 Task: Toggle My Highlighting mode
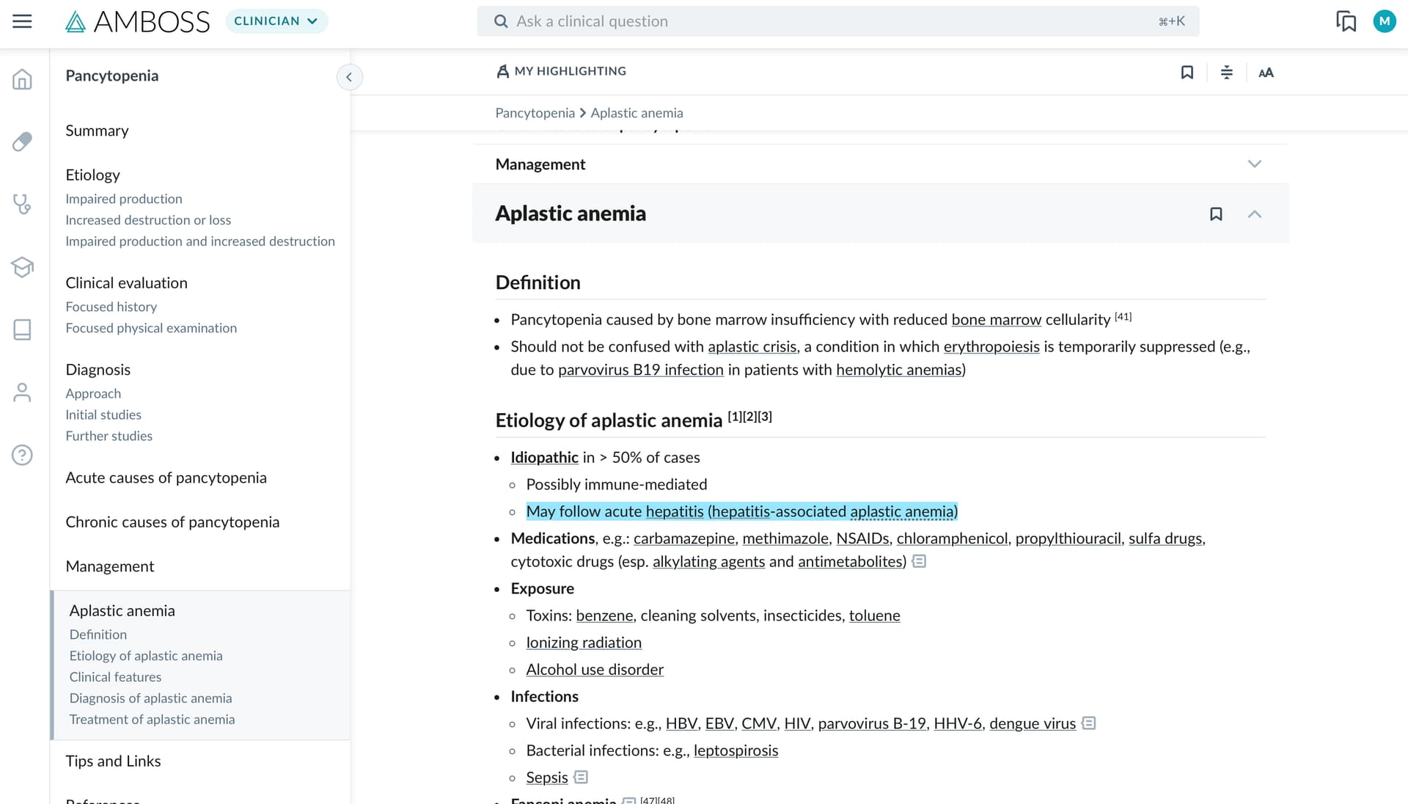coord(562,71)
